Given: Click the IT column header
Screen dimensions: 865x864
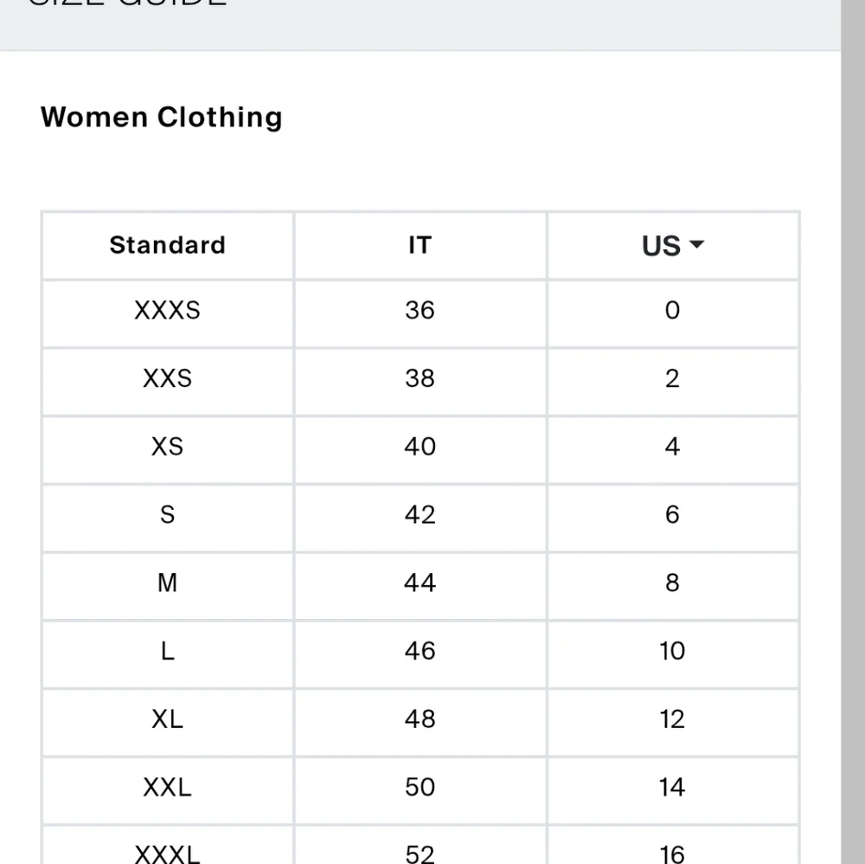Looking at the screenshot, I should (x=420, y=245).
